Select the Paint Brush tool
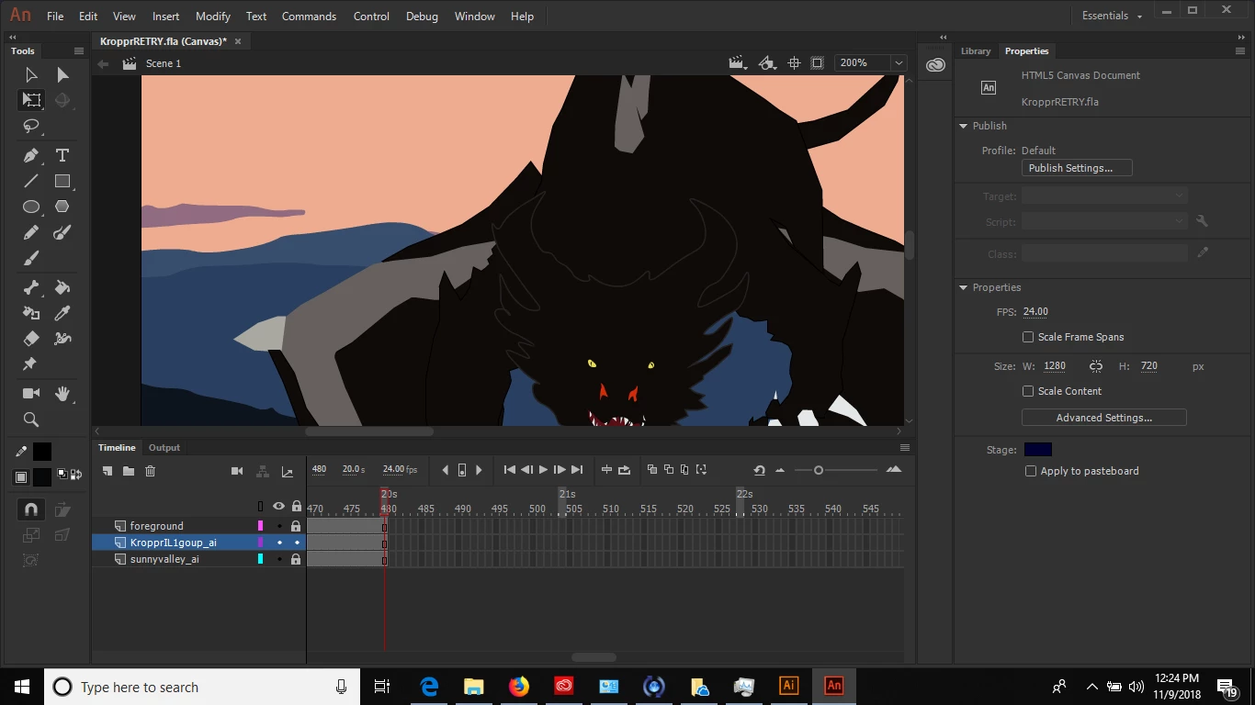 point(62,232)
